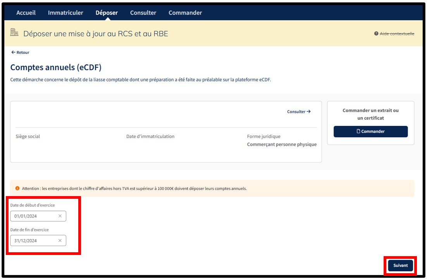The width and height of the screenshot is (427, 279).
Task: Click the orange warning icon in the alert
Action: [x=17, y=188]
